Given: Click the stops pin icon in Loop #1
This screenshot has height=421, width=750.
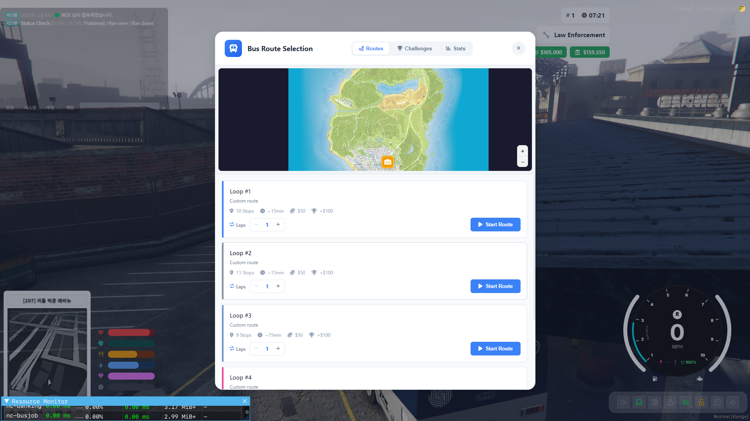Looking at the screenshot, I should coord(232,211).
